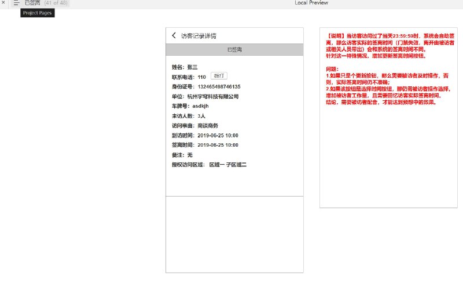Image resolution: width=463 pixels, height=305 pixels.
Task: Click the 签离时间 value 2019-06-25 10:00
Action: click(218, 145)
